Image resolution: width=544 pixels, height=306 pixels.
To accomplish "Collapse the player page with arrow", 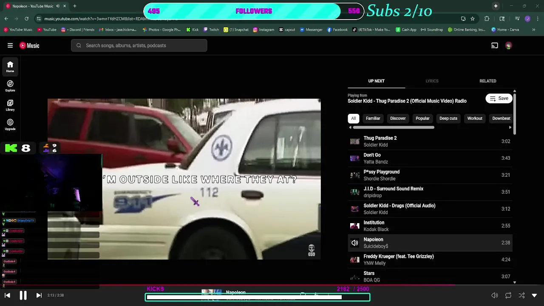I will pos(534,295).
